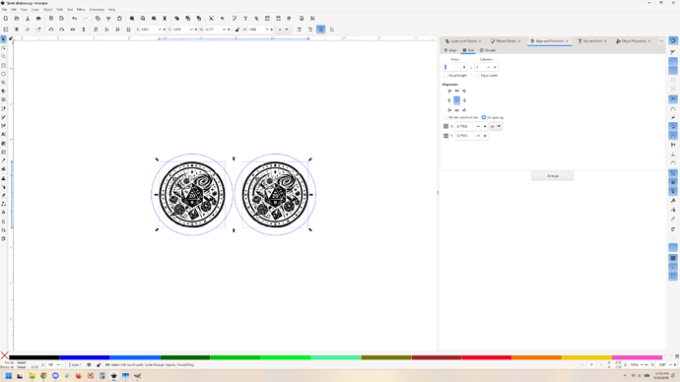680x382 pixels.
Task: Rotate selection counter-clockwise icon
Action: click(50, 30)
